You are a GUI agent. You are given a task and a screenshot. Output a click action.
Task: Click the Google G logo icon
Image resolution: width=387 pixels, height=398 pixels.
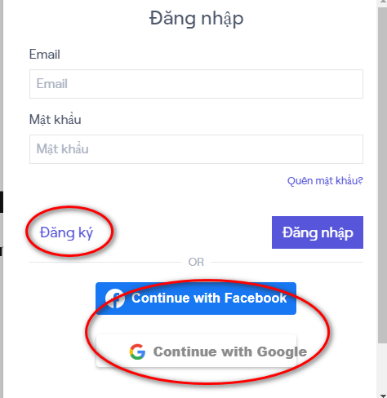click(x=137, y=352)
